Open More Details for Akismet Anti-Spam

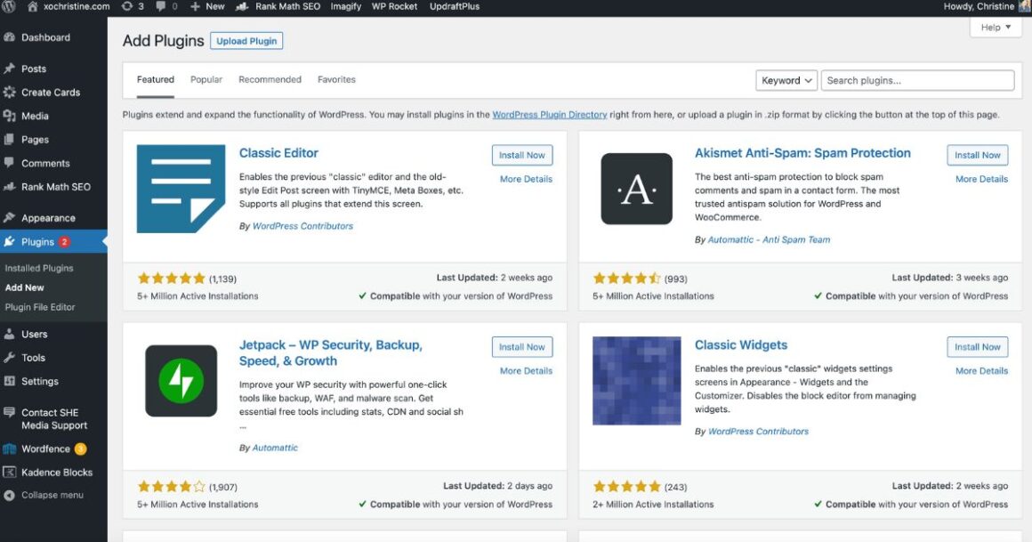pos(981,179)
